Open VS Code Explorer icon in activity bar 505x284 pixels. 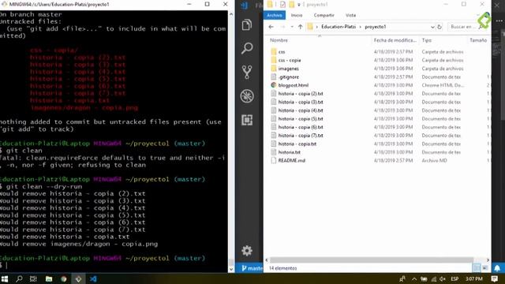pyautogui.click(x=247, y=24)
